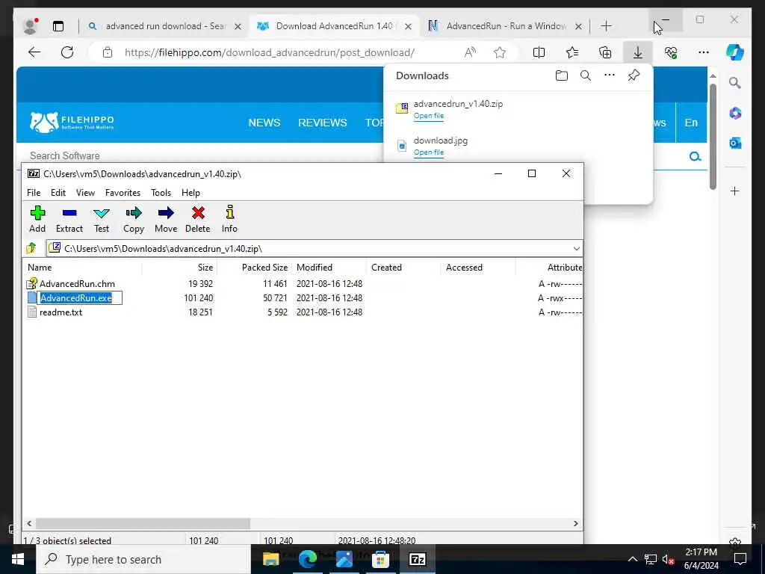The image size is (765, 574).
Task: Open the Collections icon in Edge
Action: (x=605, y=52)
